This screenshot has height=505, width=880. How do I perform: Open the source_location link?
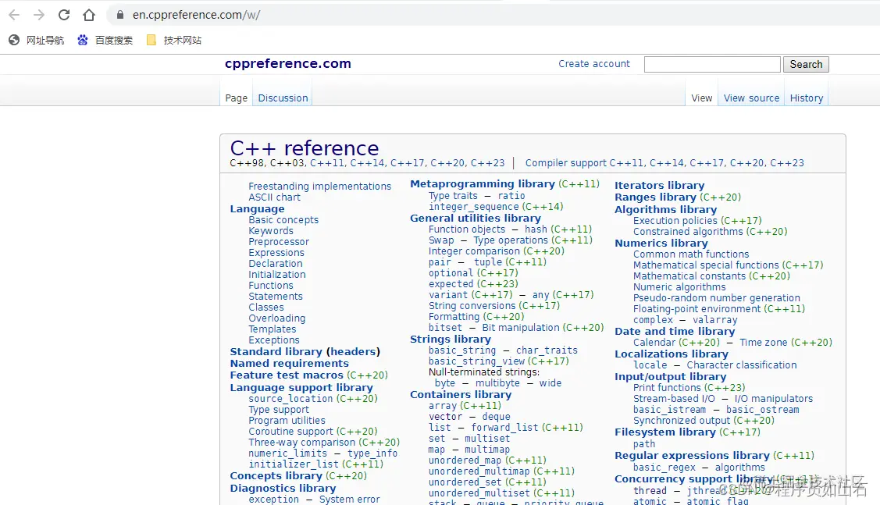coord(290,399)
